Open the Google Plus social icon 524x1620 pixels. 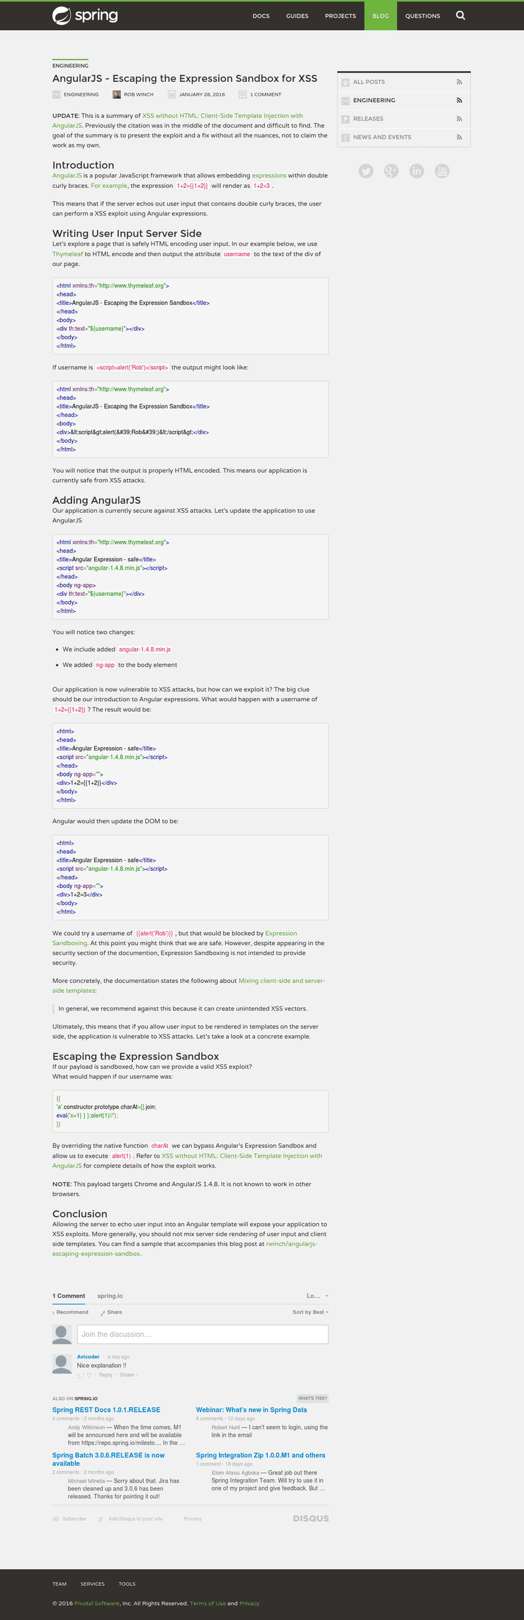point(391,171)
